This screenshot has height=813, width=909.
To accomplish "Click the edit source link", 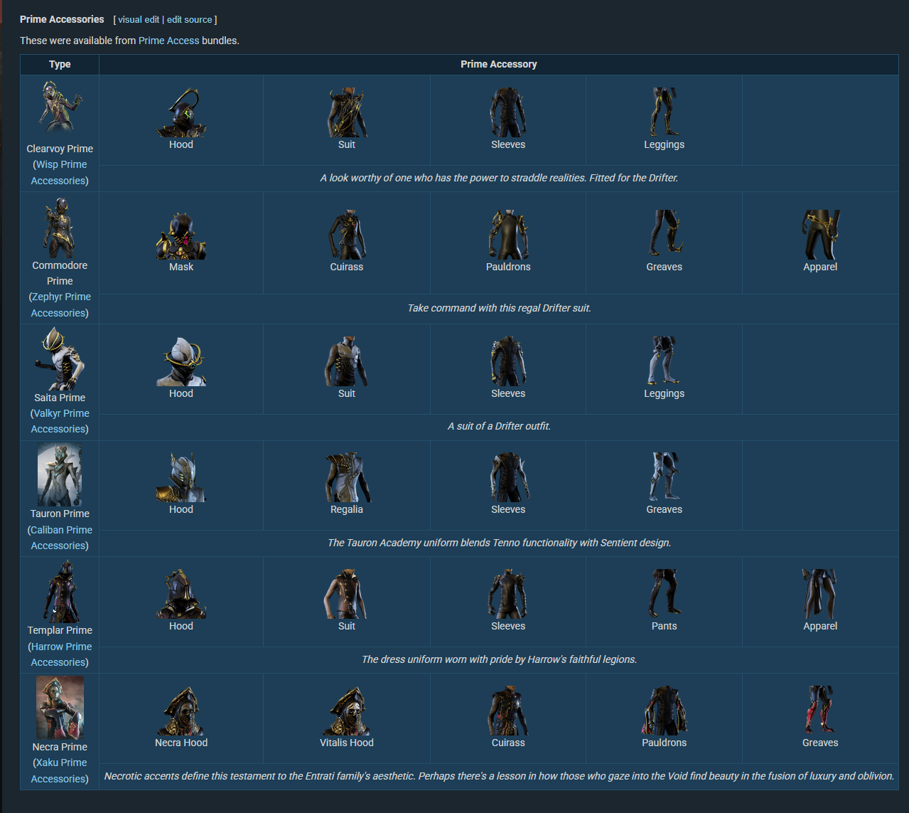I will point(190,20).
